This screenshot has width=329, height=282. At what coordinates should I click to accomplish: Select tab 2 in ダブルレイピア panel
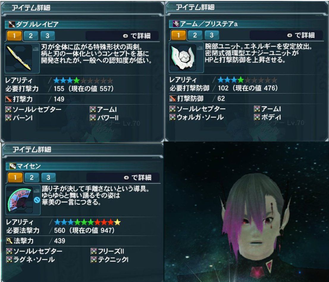[x=31, y=36]
